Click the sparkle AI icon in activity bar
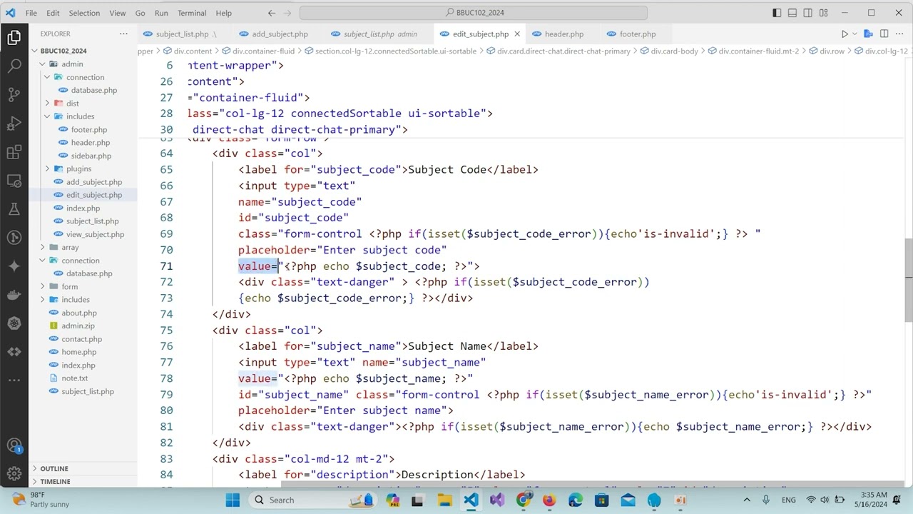Image resolution: width=913 pixels, height=514 pixels. point(14,266)
